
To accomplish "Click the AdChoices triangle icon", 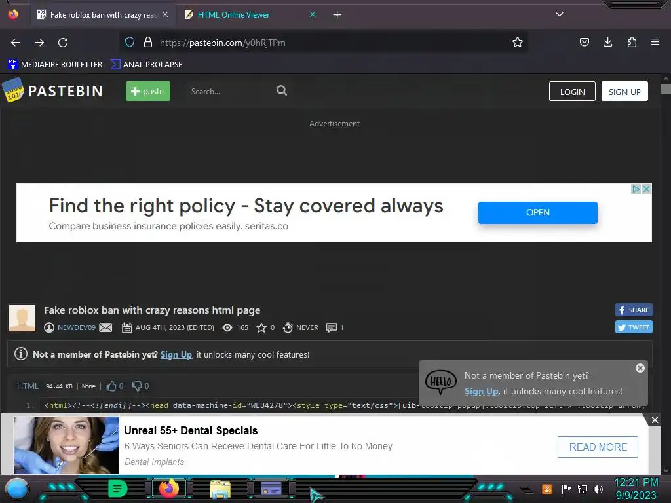I will point(636,189).
